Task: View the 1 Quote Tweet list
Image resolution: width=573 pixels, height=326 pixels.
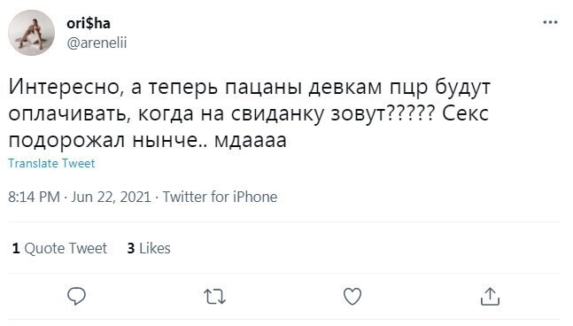Action: 59,249
